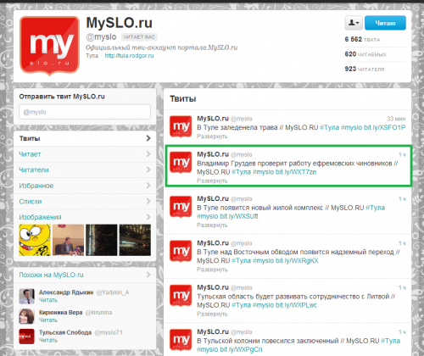Open the Списки sidebar item
This screenshot has width=424, height=356.
[85, 202]
